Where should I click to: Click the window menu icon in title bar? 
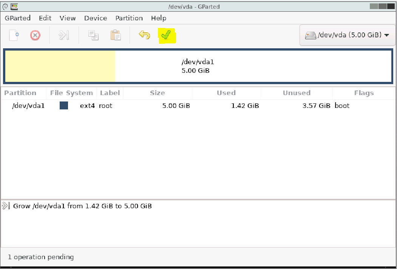tap(5, 6)
